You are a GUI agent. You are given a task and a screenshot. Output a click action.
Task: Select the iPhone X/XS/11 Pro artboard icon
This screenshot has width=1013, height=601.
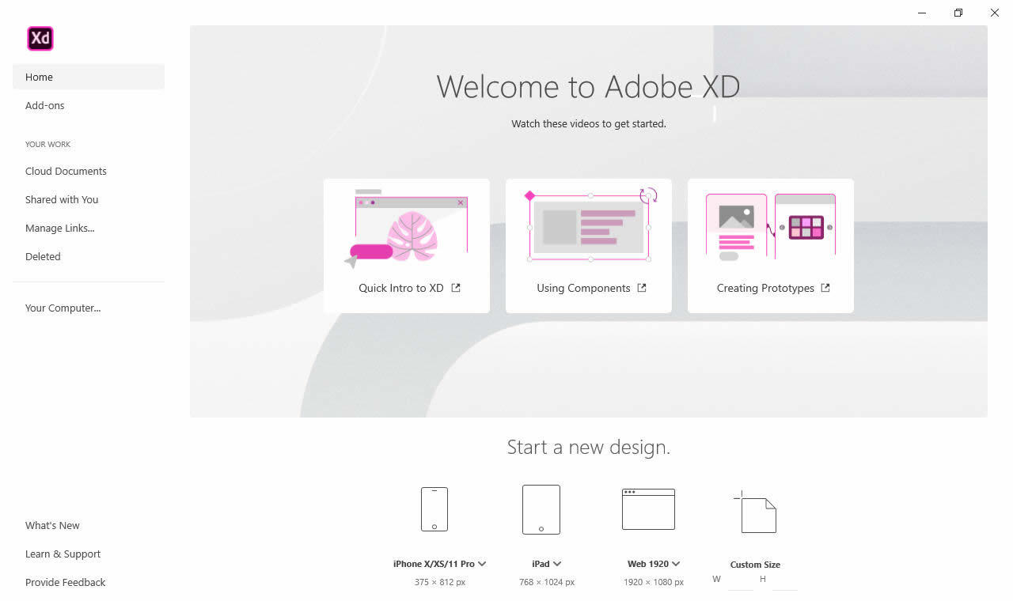(434, 508)
